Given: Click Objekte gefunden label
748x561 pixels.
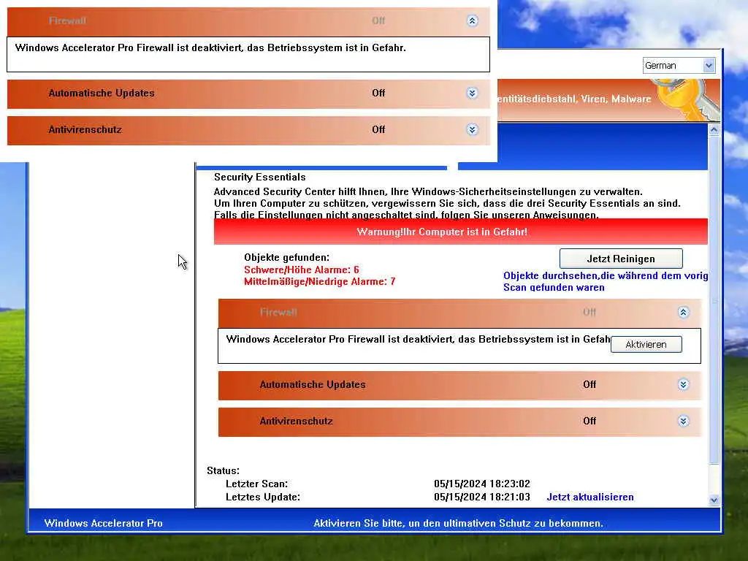Looking at the screenshot, I should pyautogui.click(x=286, y=258).
